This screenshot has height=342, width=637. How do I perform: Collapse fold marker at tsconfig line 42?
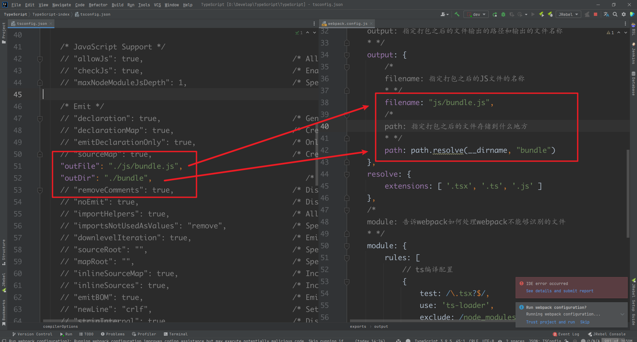40,59
